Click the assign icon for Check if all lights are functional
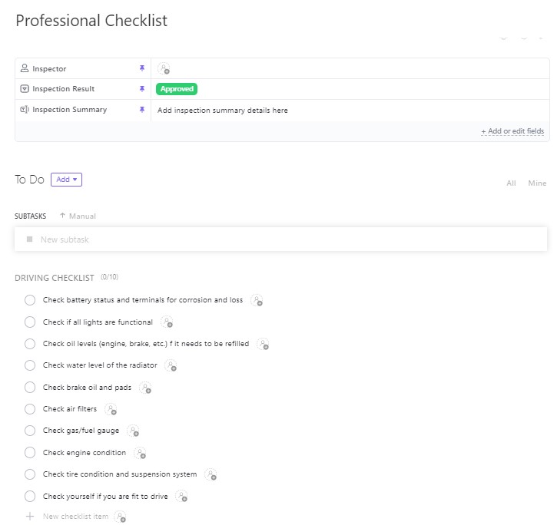The width and height of the screenshot is (557, 525). [x=167, y=322]
